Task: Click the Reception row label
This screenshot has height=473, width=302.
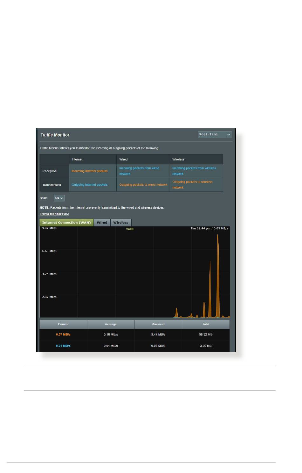Action: (x=54, y=171)
